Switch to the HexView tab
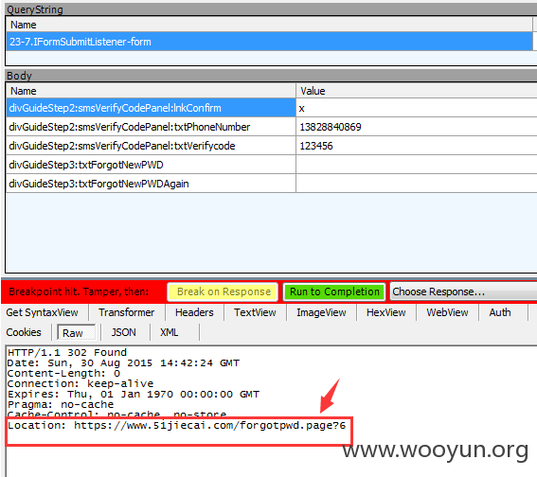537x477 pixels. tap(386, 312)
